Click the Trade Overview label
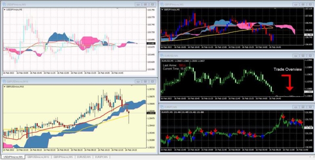315x160 pixels. [288, 70]
